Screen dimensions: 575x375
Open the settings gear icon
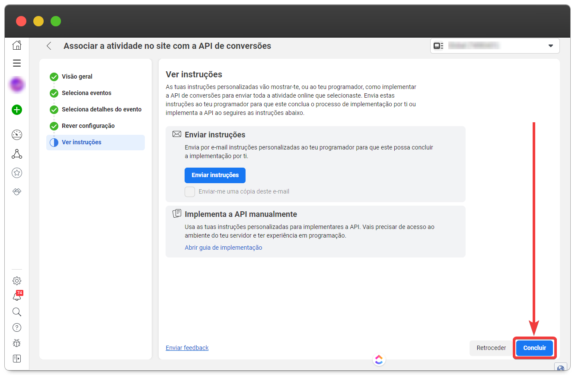pos(17,281)
